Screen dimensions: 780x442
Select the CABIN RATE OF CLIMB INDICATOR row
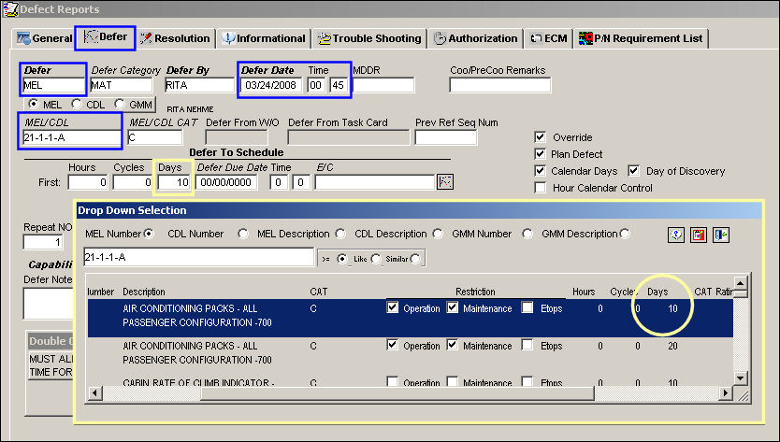pos(410,382)
